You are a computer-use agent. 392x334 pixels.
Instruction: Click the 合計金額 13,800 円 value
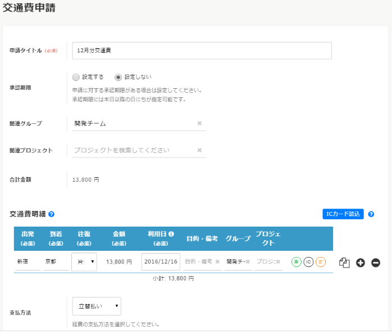[x=85, y=180]
